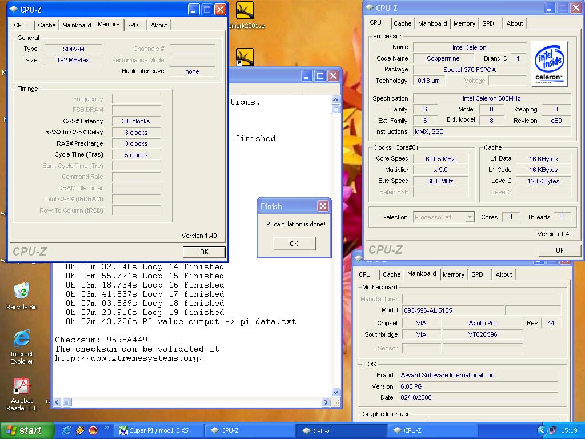Click Multiplier value x 9.0
The image size is (585, 439).
tap(440, 170)
